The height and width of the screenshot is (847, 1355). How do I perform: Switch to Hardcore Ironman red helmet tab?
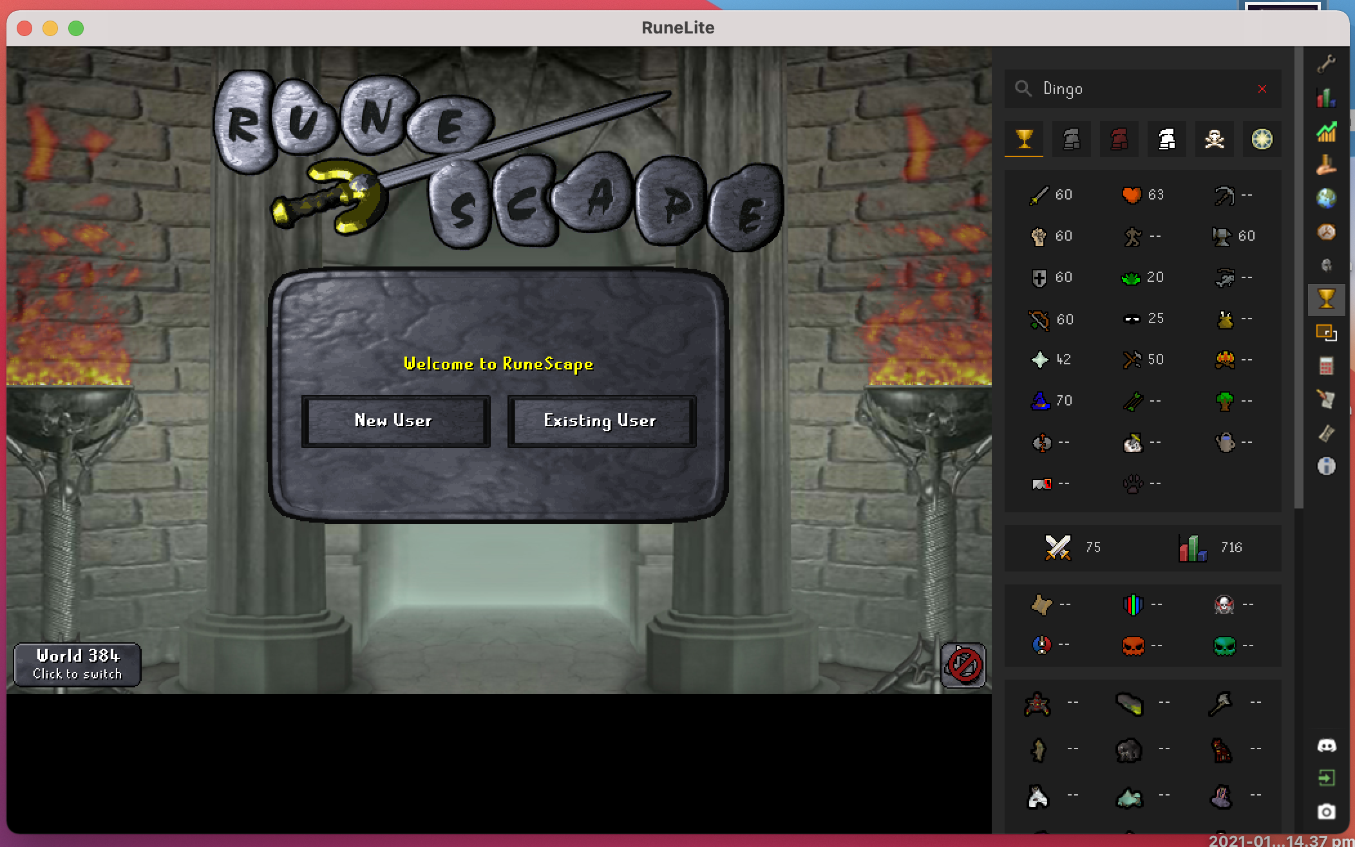tap(1119, 139)
